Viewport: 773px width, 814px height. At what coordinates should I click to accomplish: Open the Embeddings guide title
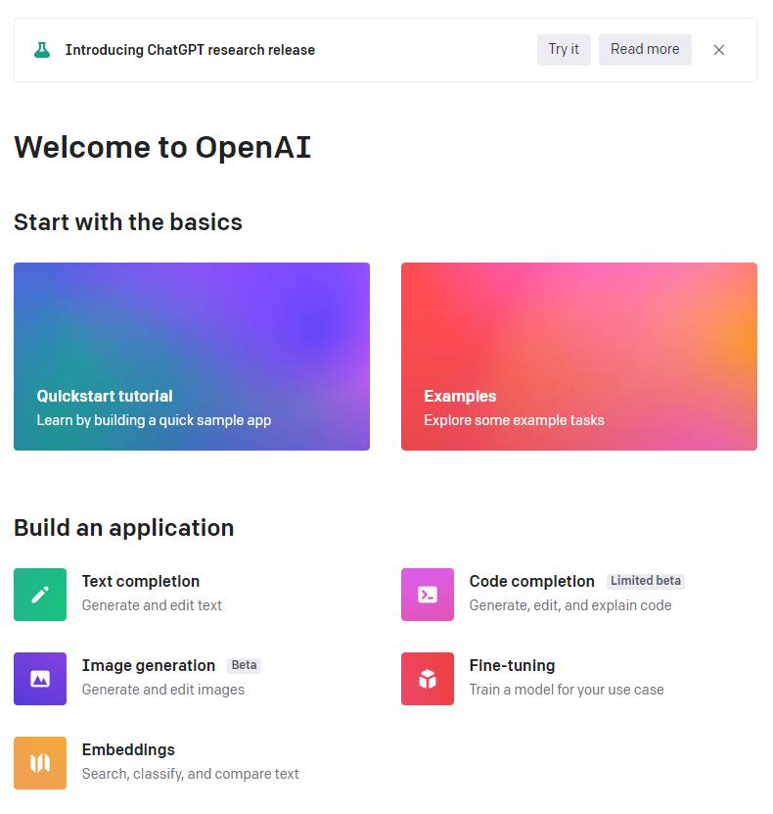[128, 749]
